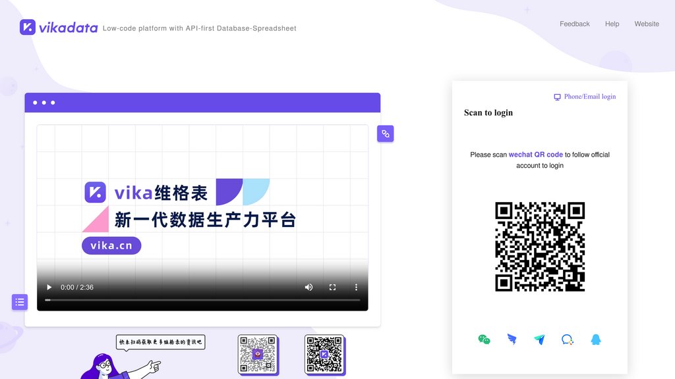
Task: Click the Vikadata logo in the header
Action: [58, 28]
